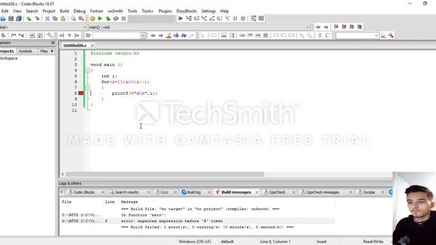Image resolution: width=436 pixels, height=245 pixels.
Task: Pause the debugger with the Break icon
Action: tap(235, 18)
